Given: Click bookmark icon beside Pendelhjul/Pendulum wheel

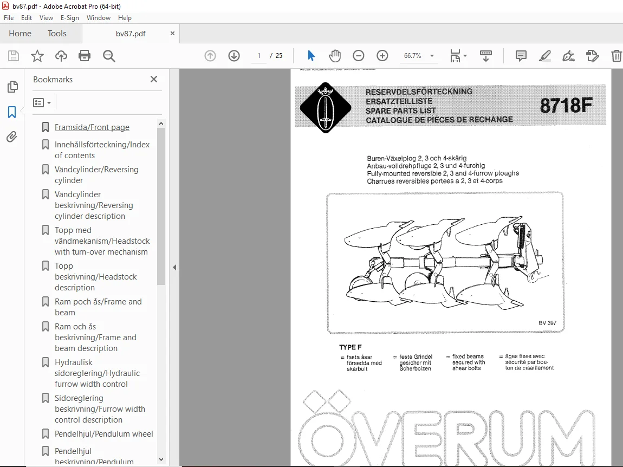Looking at the screenshot, I should (x=46, y=433).
